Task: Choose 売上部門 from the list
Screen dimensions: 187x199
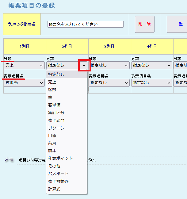Action: (x=56, y=121)
